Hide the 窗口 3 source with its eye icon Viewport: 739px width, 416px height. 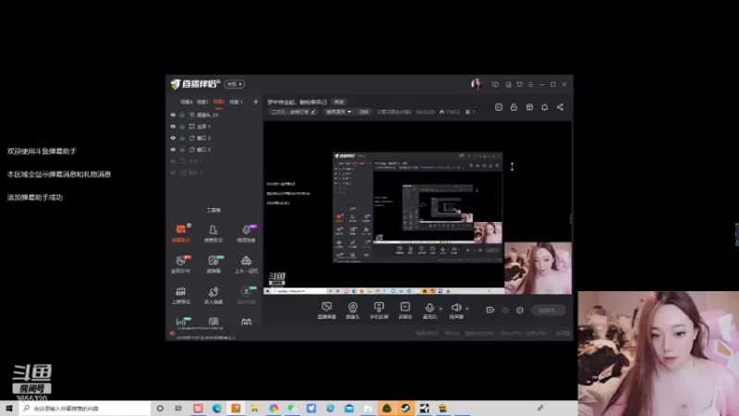(173, 138)
